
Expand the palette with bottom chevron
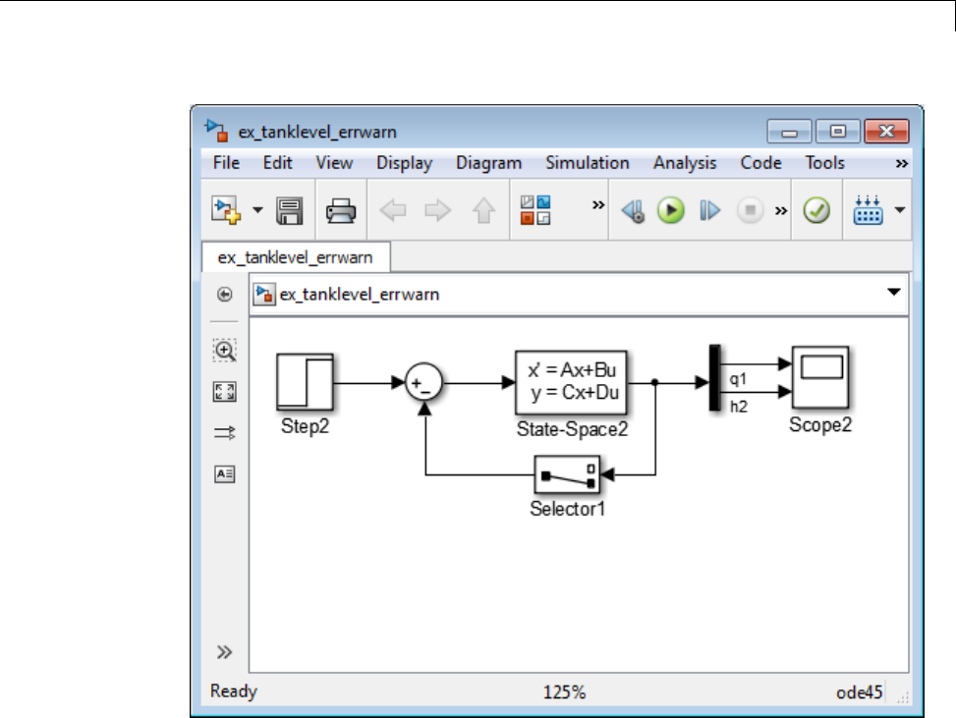tap(224, 652)
